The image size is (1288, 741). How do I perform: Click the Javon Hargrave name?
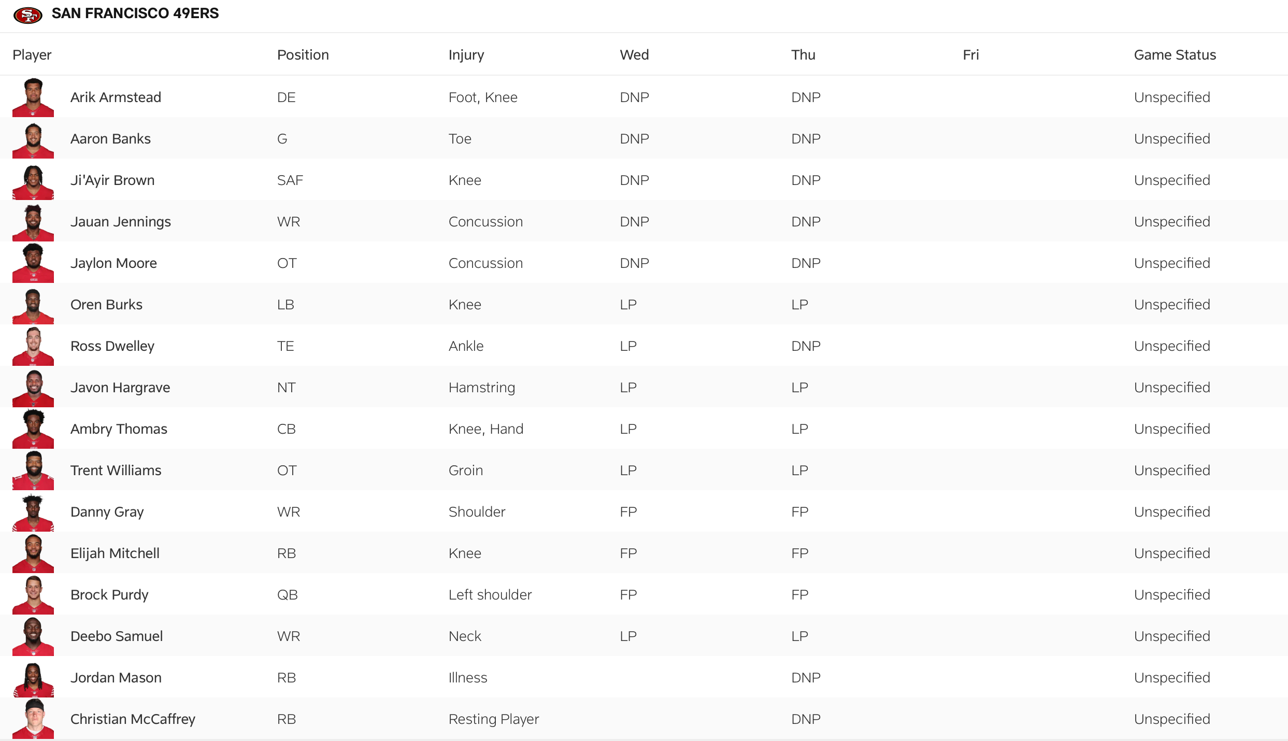(x=120, y=388)
